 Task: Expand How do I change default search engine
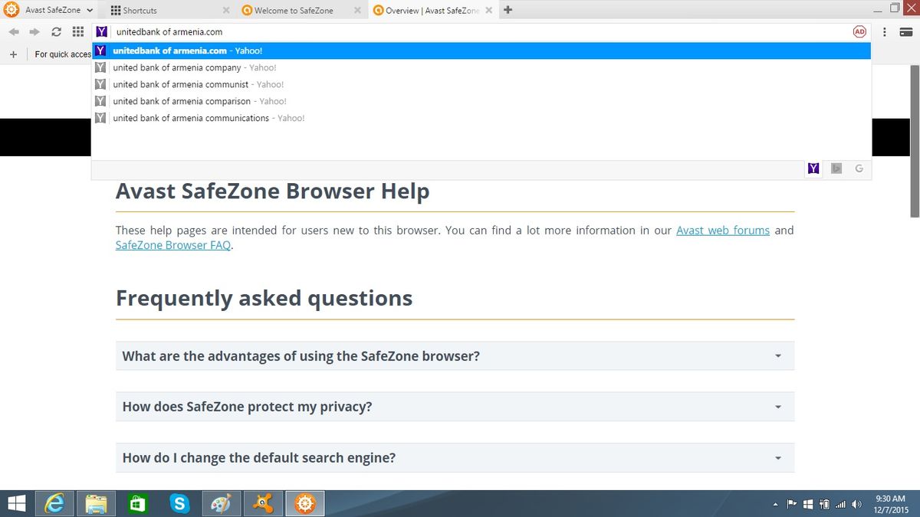point(455,458)
